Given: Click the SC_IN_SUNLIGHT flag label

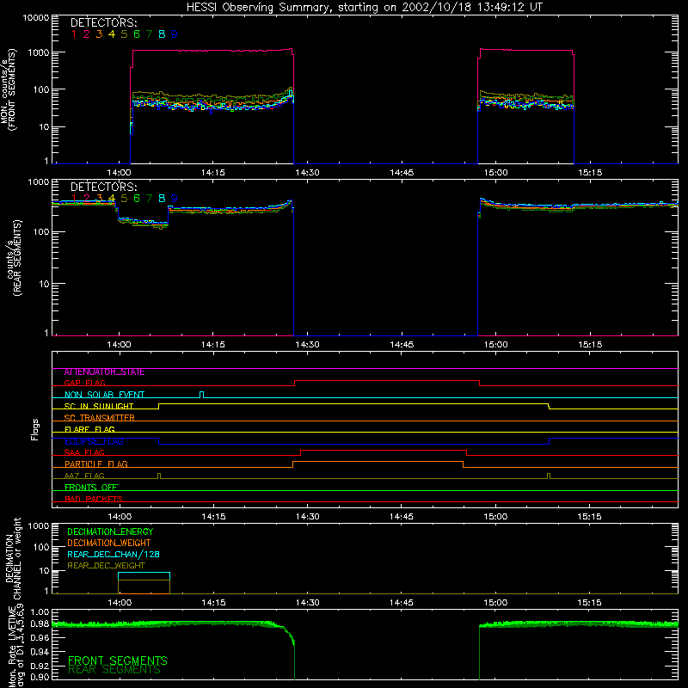Looking at the screenshot, I should tap(99, 406).
